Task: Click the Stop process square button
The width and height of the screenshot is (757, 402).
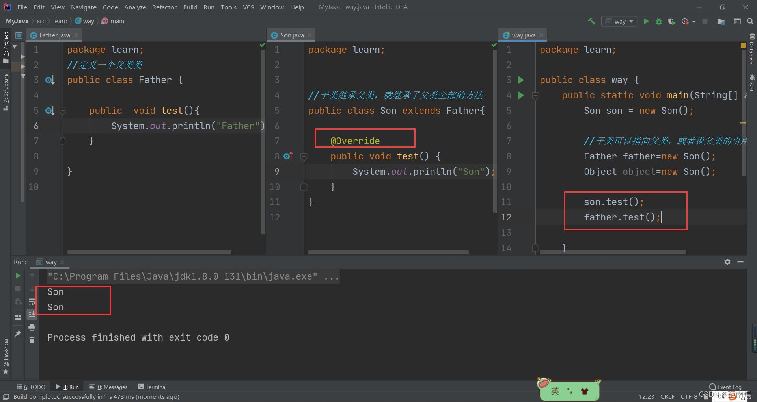Action: (705, 21)
